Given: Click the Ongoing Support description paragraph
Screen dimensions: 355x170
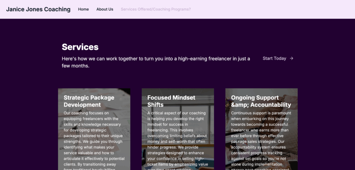Looking at the screenshot, I should point(261,138).
